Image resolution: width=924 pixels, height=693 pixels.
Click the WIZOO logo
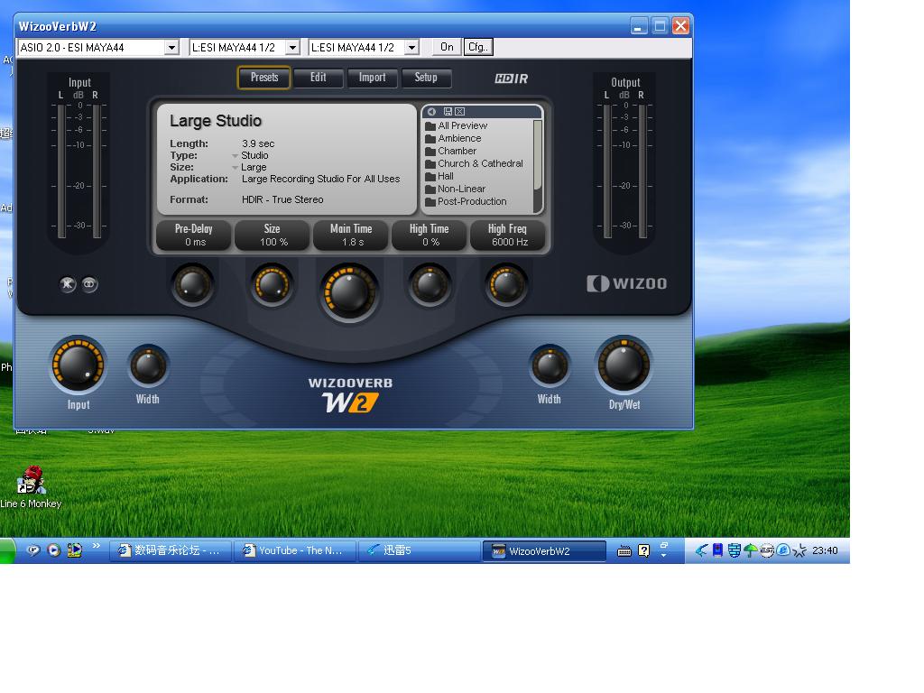coord(627,283)
